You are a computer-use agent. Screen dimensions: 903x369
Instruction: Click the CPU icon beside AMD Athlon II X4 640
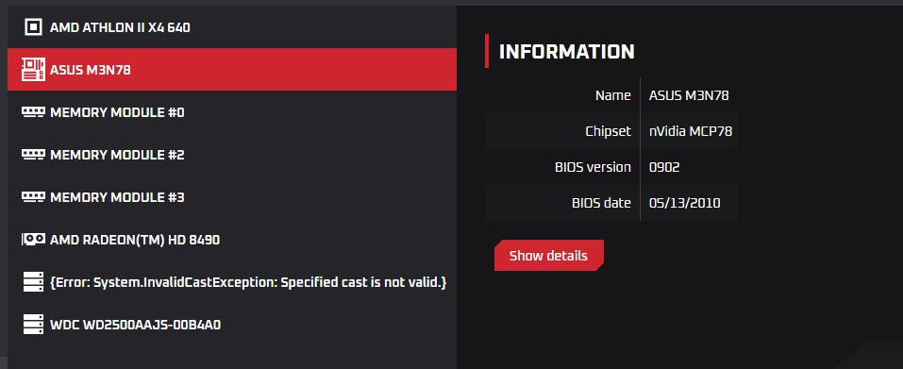tap(33, 26)
